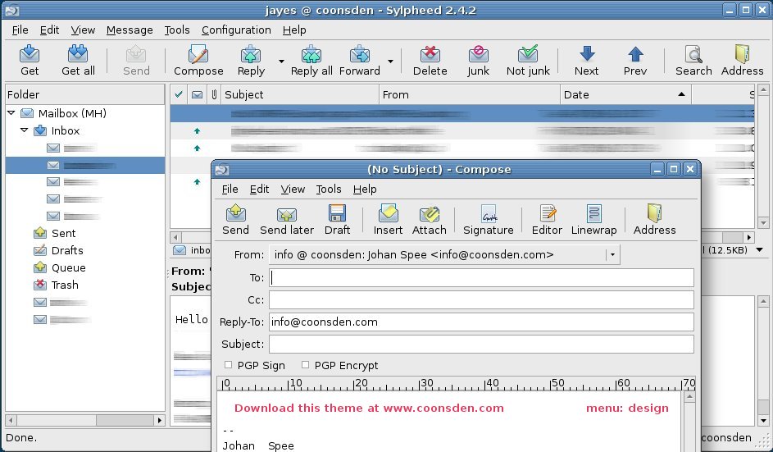Select the Drafts folder
The height and width of the screenshot is (452, 773).
click(67, 250)
